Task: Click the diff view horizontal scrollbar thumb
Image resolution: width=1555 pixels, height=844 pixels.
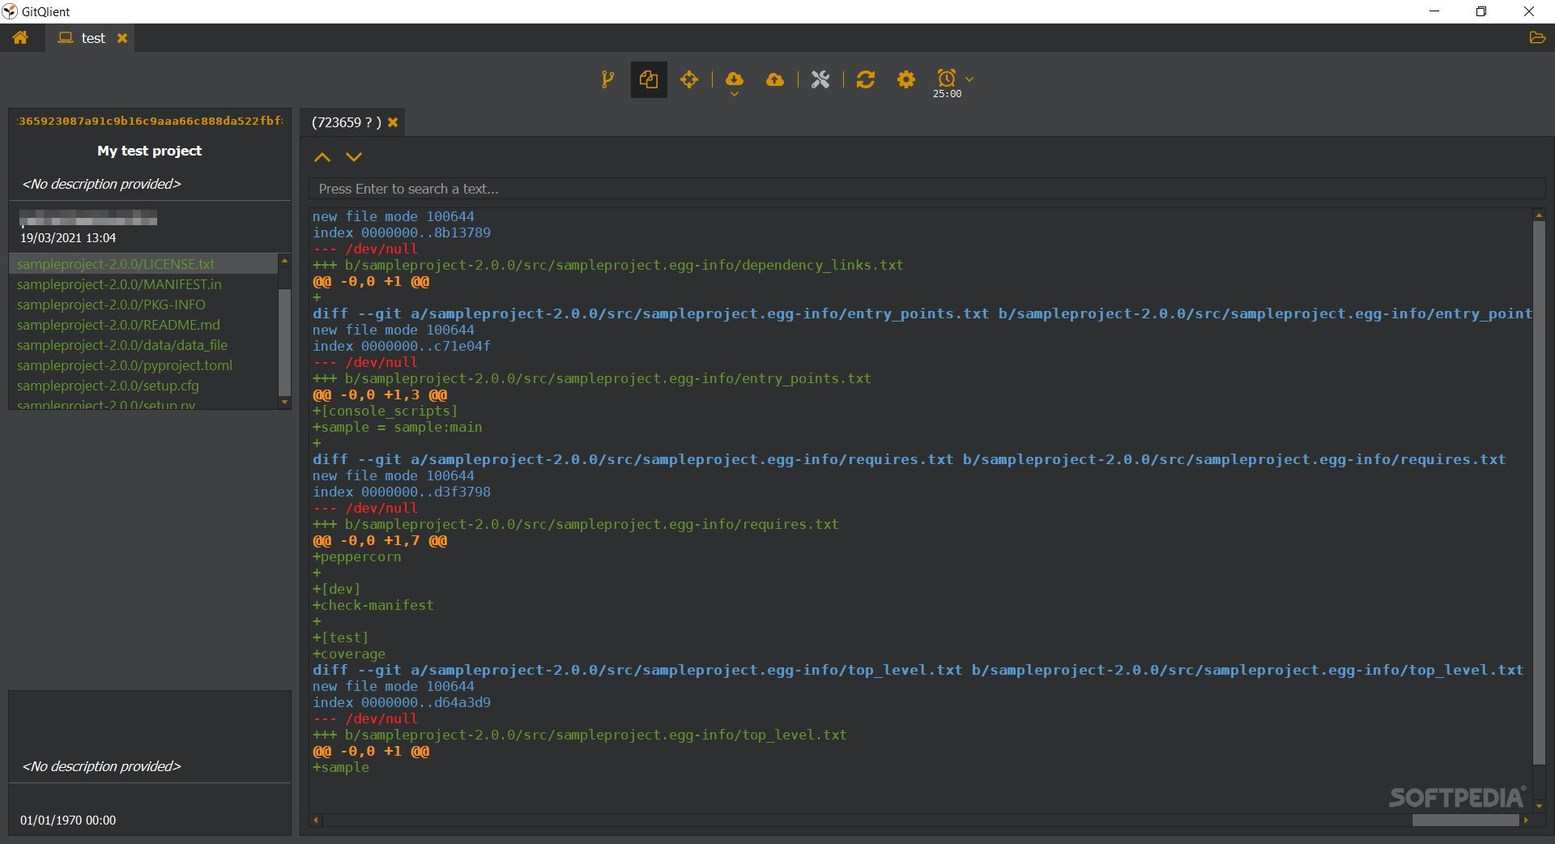Action: (1465, 821)
